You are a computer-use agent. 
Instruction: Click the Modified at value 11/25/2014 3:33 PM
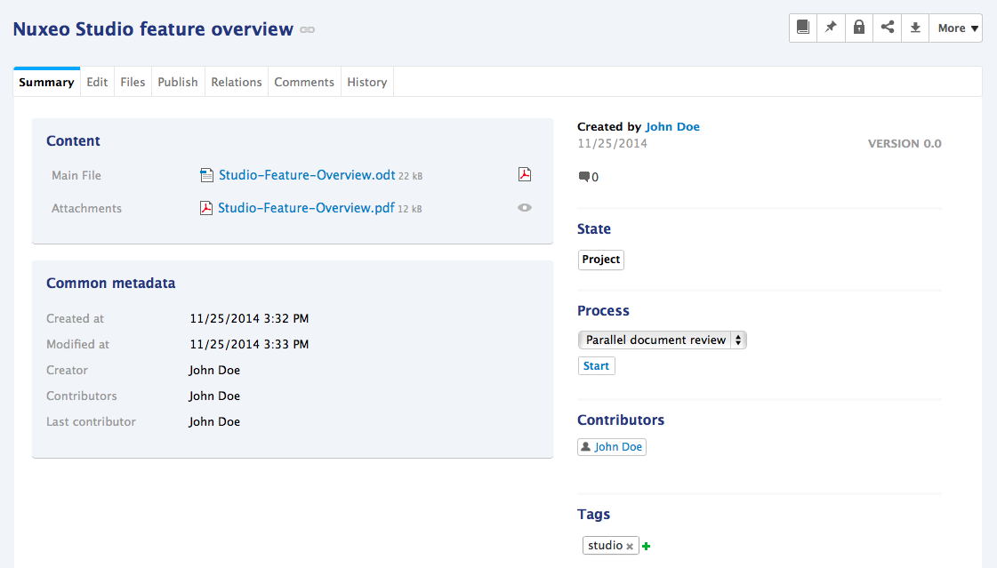(x=249, y=344)
